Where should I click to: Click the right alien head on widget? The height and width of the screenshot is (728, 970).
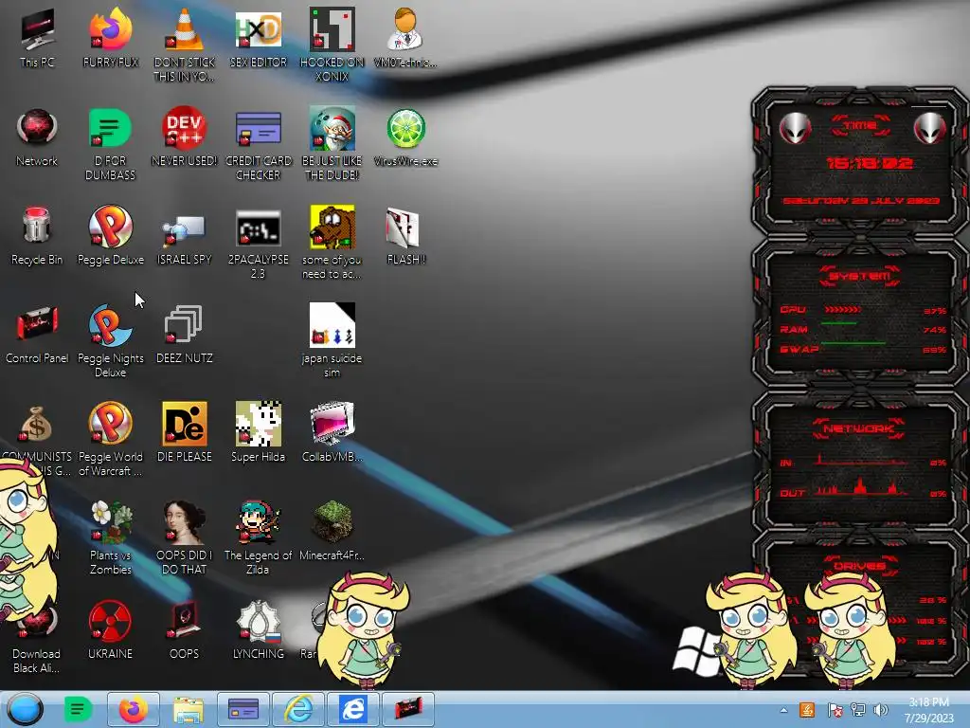pos(930,129)
